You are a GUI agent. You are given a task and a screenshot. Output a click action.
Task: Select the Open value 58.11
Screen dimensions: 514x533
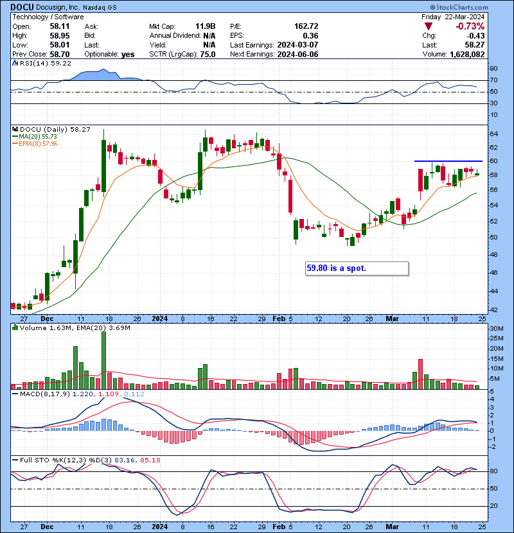click(x=60, y=26)
